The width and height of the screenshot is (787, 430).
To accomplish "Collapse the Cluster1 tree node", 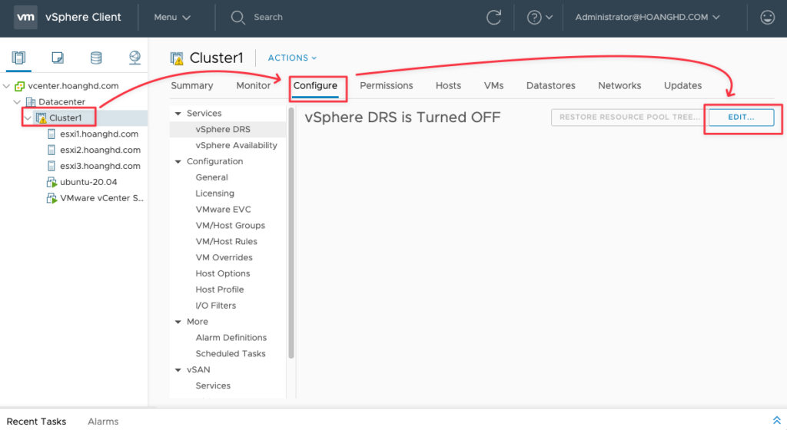I will 28,118.
